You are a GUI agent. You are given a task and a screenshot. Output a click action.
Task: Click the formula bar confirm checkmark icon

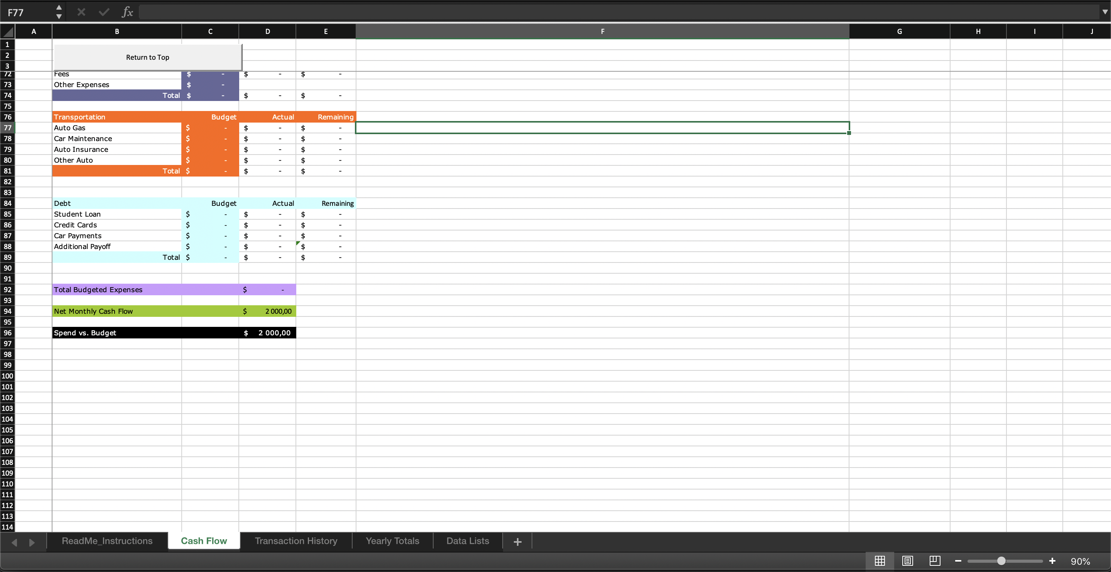[104, 12]
